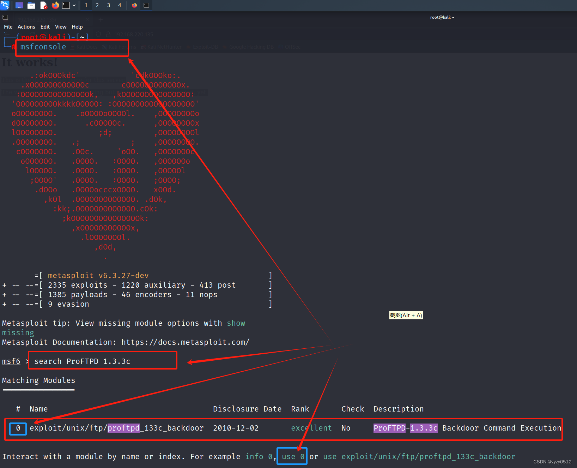The image size is (577, 468).
Task: Click the 2010-12-02 disclosure date
Action: [x=236, y=428]
